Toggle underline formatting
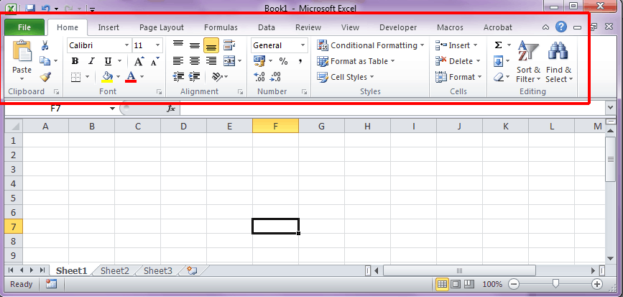Viewport: 623px width, 297px height. tap(108, 61)
